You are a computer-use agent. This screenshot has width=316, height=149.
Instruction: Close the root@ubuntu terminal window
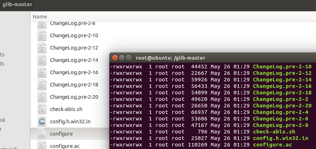click(115, 58)
